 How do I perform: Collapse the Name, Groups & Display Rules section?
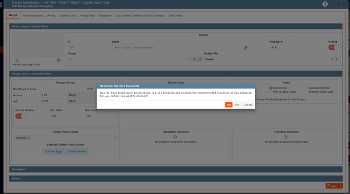(338, 26)
